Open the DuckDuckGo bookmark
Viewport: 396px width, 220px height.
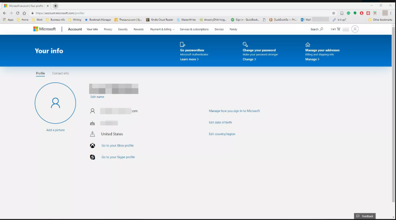click(283, 19)
